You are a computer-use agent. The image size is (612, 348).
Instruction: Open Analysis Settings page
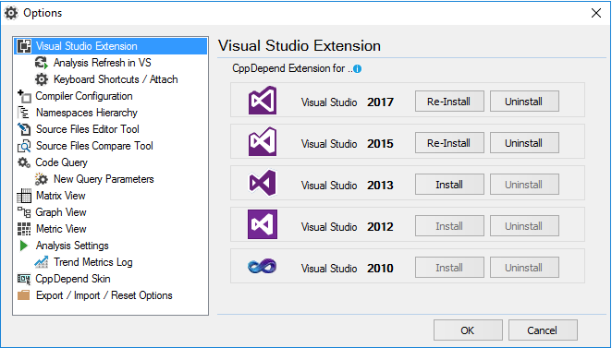click(x=72, y=246)
